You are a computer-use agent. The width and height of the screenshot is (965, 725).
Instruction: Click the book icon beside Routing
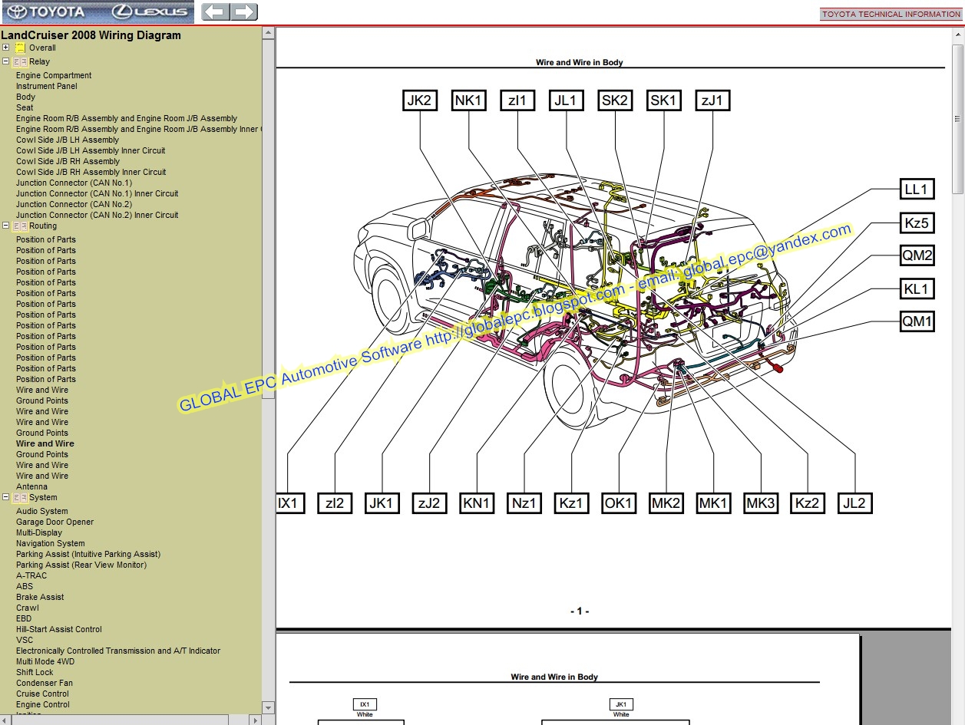[21, 226]
